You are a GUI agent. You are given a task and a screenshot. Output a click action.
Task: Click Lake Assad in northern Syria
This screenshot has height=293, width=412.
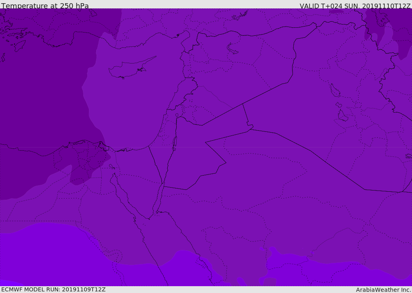[232, 49]
